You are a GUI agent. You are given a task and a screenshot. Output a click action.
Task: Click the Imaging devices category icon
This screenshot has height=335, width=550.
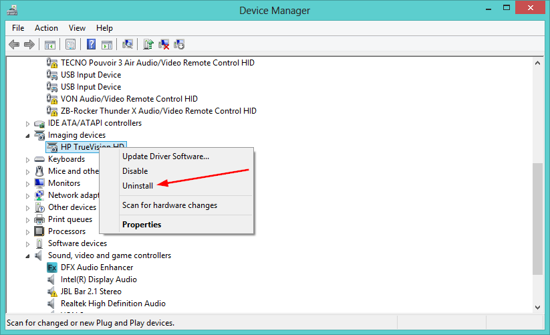39,135
